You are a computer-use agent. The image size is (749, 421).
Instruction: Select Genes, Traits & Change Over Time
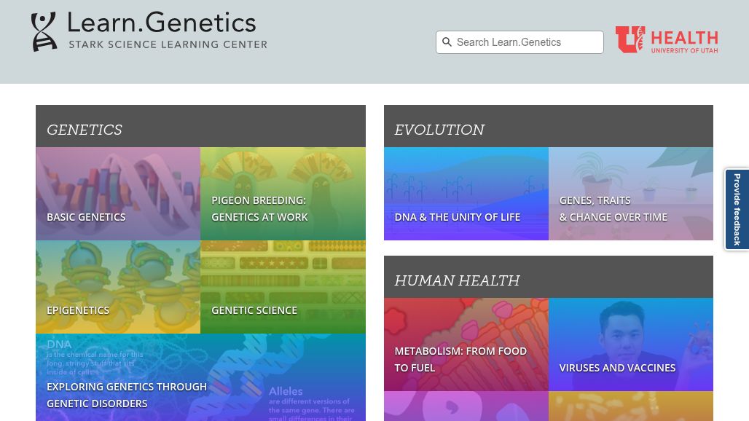coord(631,194)
